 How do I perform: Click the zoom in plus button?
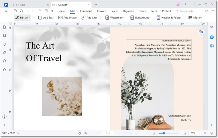tap(184, 133)
